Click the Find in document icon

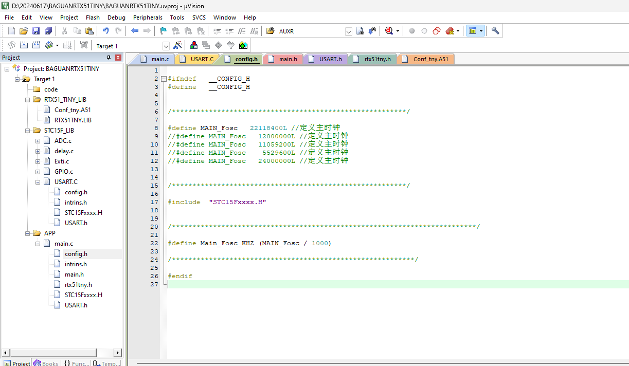(360, 31)
